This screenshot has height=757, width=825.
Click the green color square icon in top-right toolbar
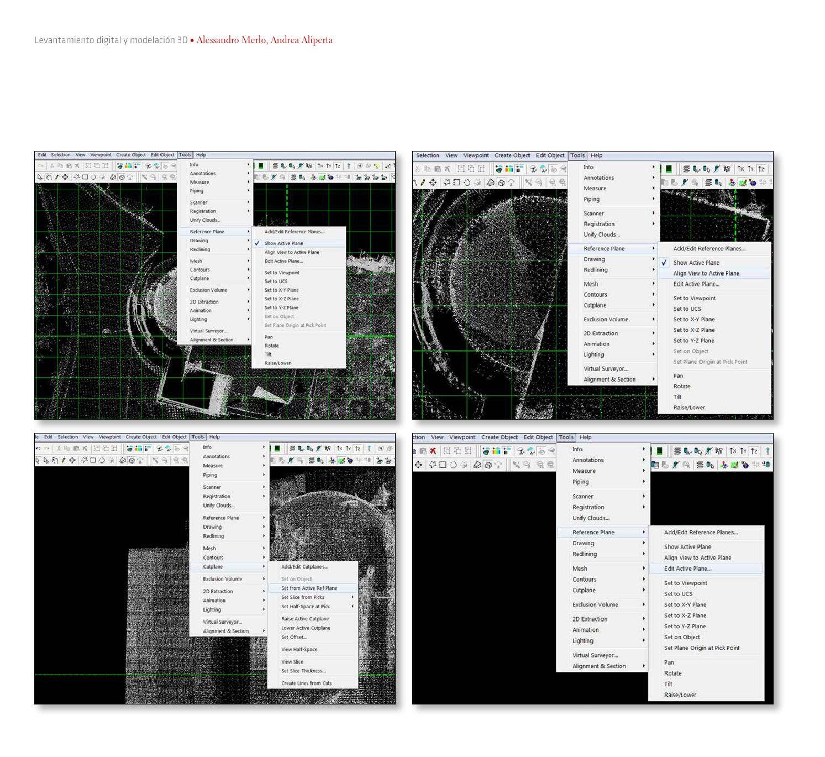[668, 169]
